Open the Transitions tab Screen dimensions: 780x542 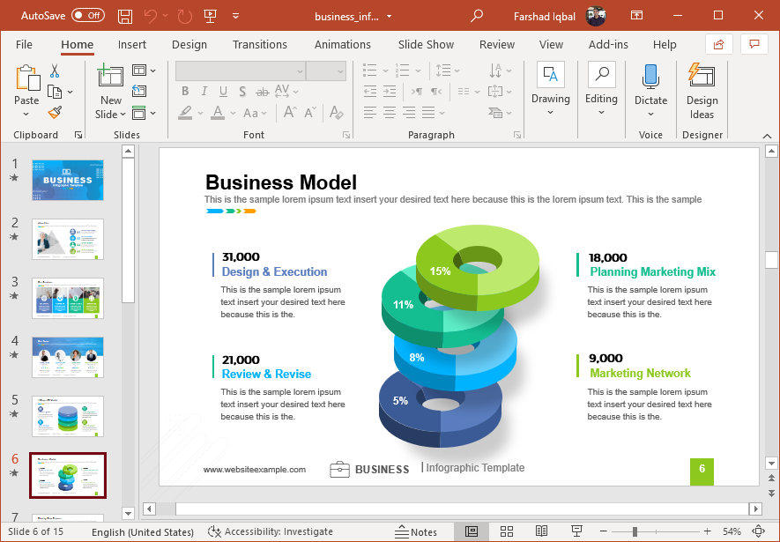(x=259, y=44)
